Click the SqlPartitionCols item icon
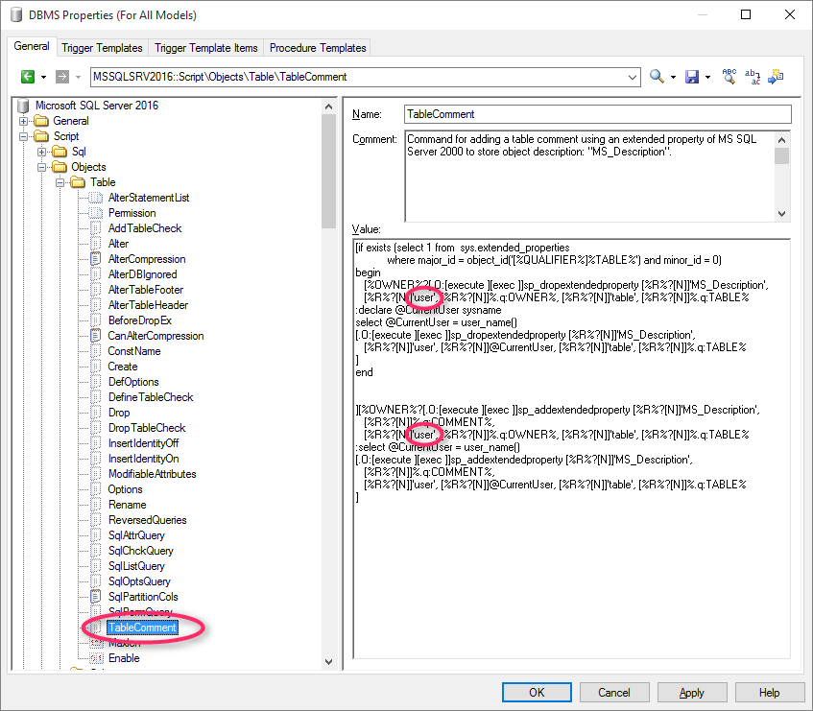Image resolution: width=813 pixels, height=711 pixels. coord(95,597)
